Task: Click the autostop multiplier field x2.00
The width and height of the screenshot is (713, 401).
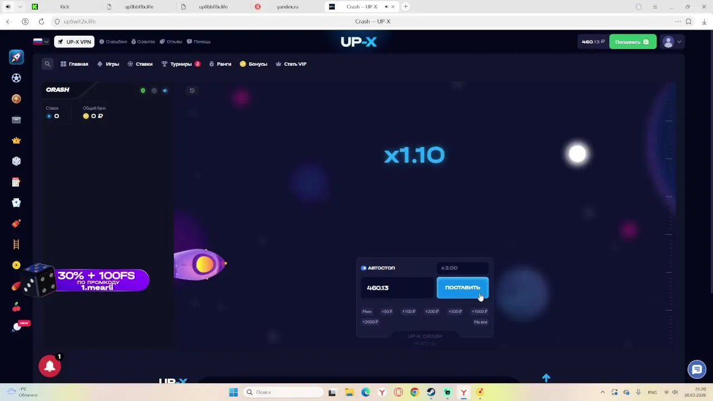Action: 462,268
